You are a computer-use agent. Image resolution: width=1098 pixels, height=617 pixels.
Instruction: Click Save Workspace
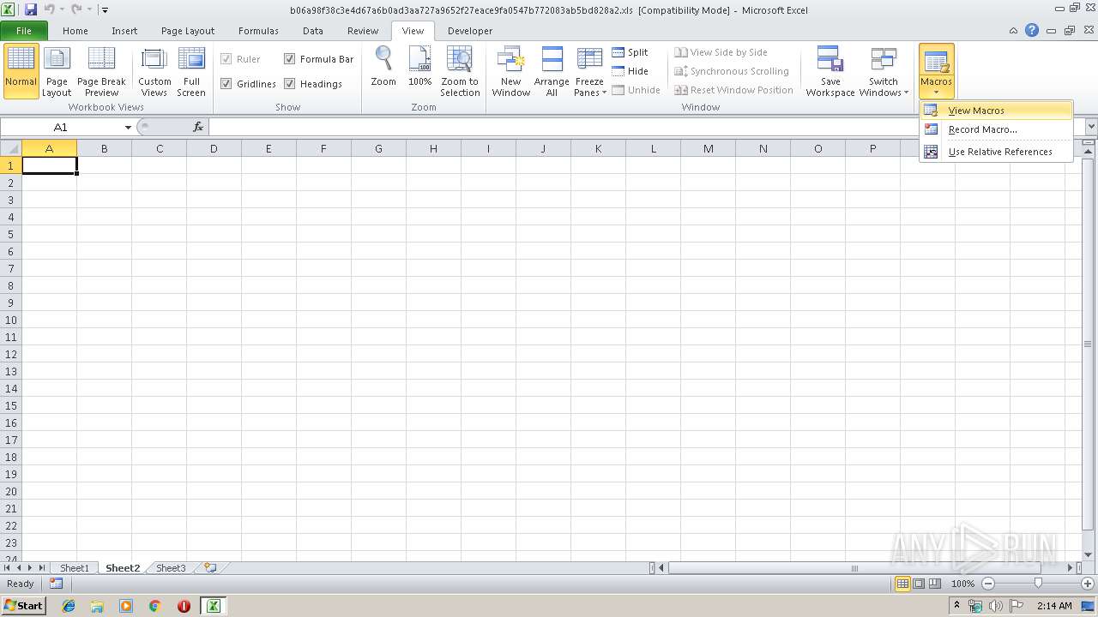point(830,71)
